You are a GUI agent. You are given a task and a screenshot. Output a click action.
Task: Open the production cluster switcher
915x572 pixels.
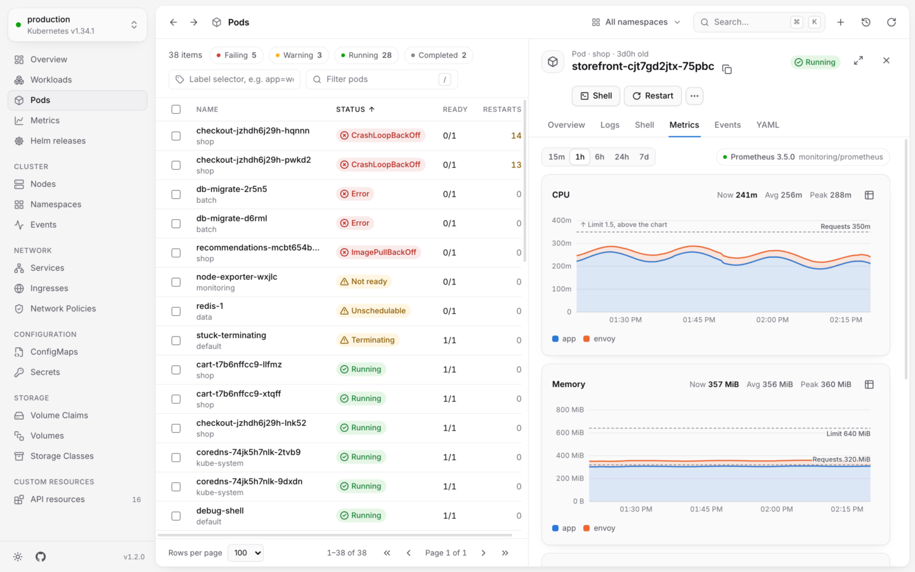pyautogui.click(x=78, y=25)
